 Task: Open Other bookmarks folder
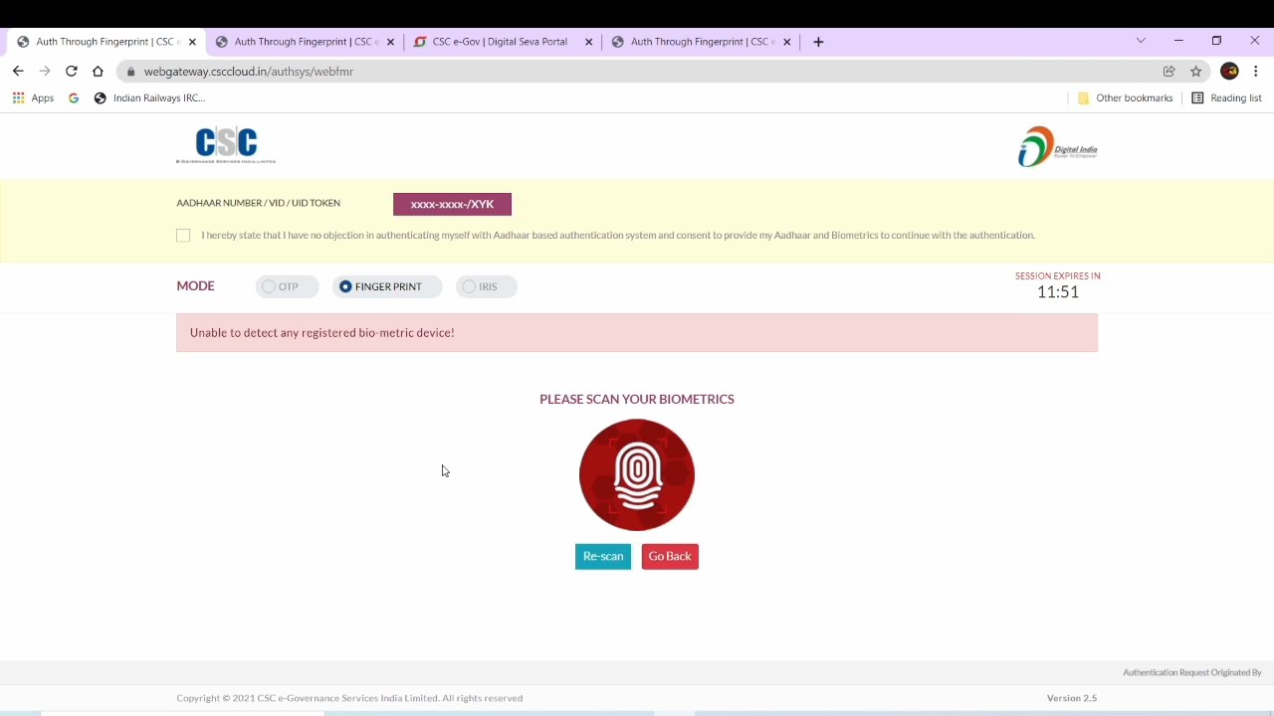point(1126,98)
